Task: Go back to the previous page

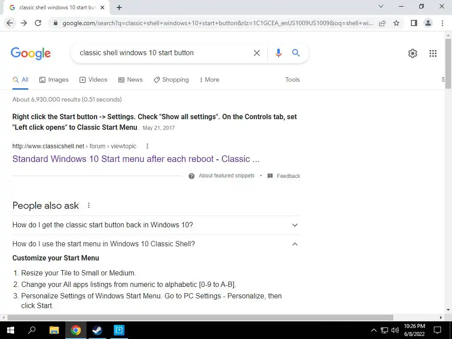Action: click(x=10, y=23)
